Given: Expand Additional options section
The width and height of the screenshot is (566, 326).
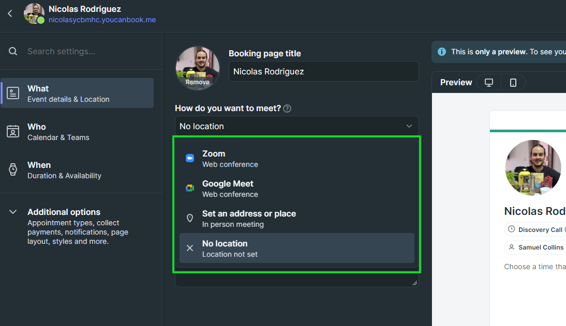Looking at the screenshot, I should (x=78, y=226).
